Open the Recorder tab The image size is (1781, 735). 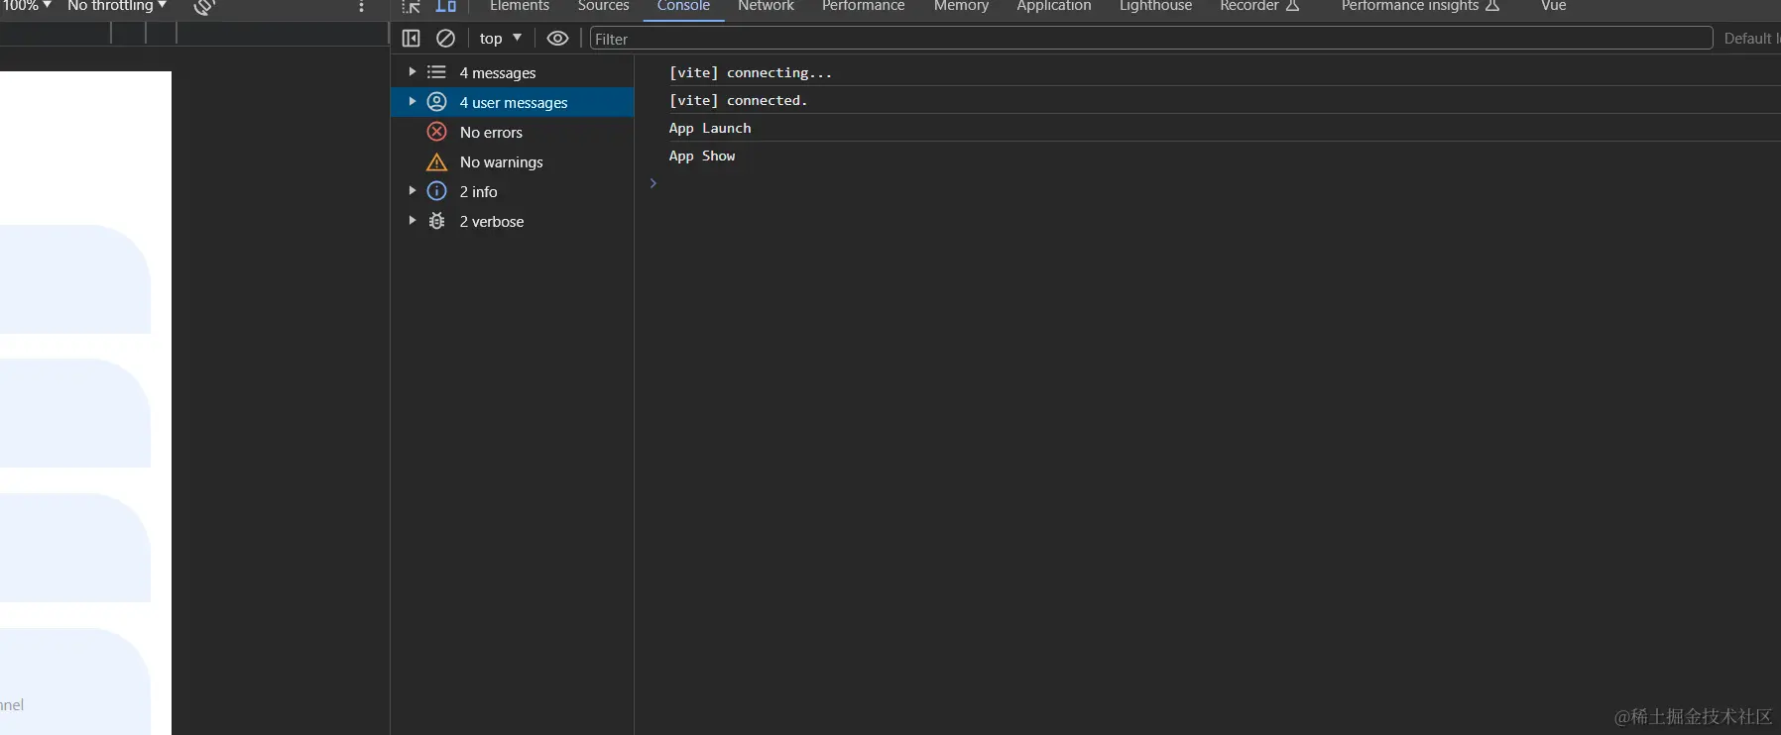click(x=1259, y=6)
